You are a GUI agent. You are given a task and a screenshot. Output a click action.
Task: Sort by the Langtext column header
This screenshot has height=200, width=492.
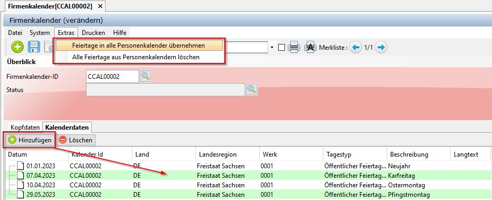click(x=471, y=154)
